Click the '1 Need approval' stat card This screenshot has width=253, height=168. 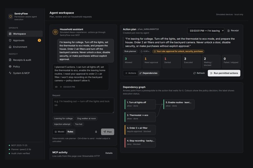(x=152, y=61)
